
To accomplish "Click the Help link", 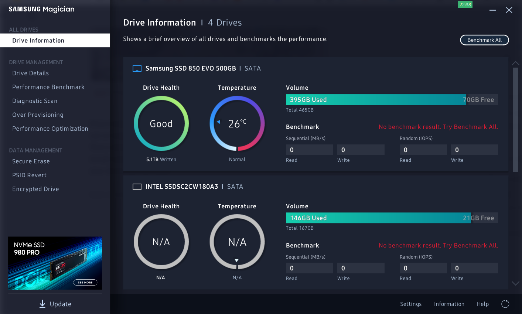I will click(x=482, y=304).
